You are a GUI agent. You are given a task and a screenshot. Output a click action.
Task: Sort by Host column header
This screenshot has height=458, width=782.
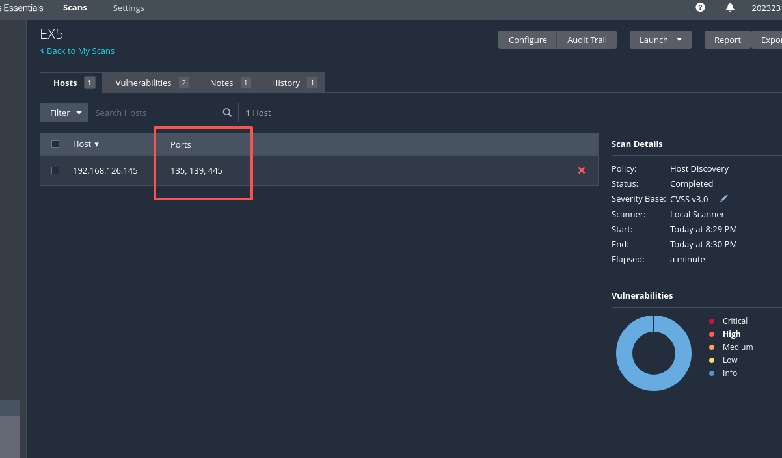(86, 144)
